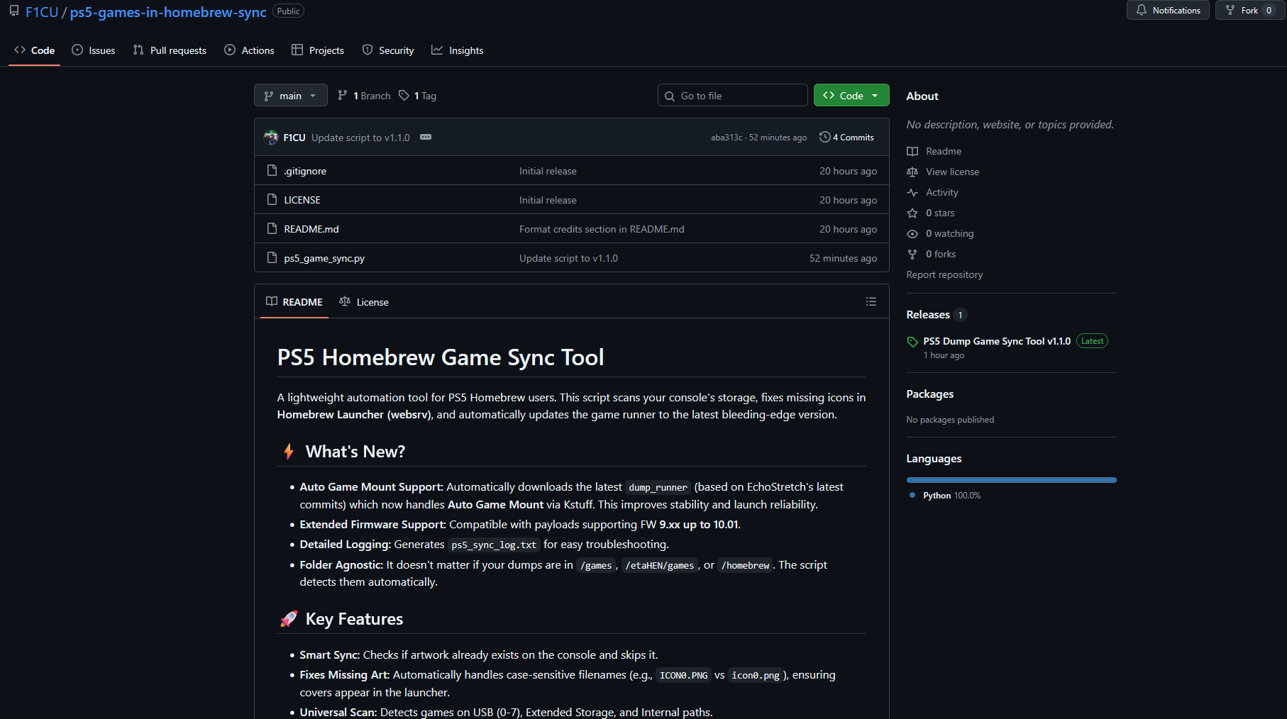
Task: Open commit 'Format credits section in README.md'
Action: coord(602,229)
